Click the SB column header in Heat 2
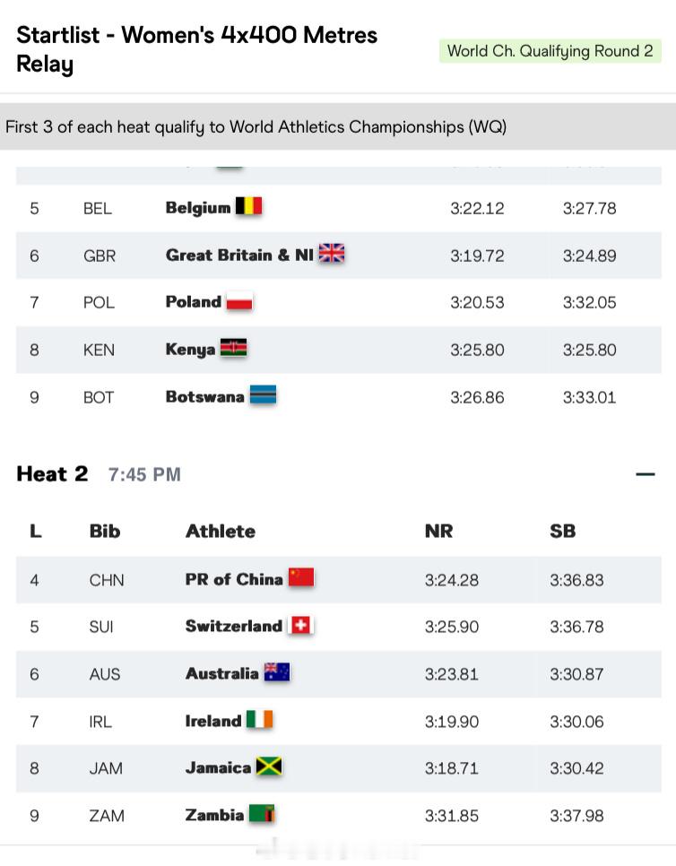The image size is (676, 866). coord(562,531)
